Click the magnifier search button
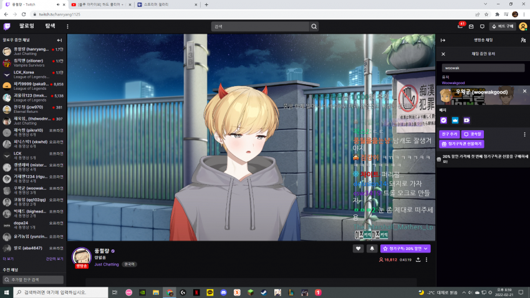This screenshot has height=298, width=530. [314, 26]
